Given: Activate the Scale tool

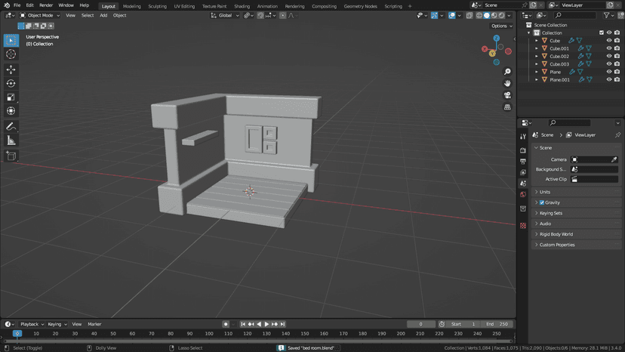Looking at the screenshot, I should [11, 97].
